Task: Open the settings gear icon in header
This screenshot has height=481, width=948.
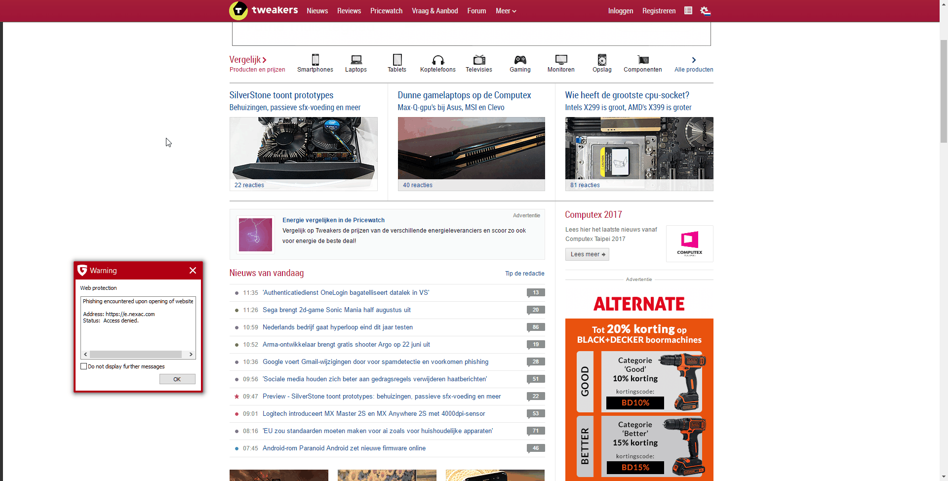Action: pos(705,10)
